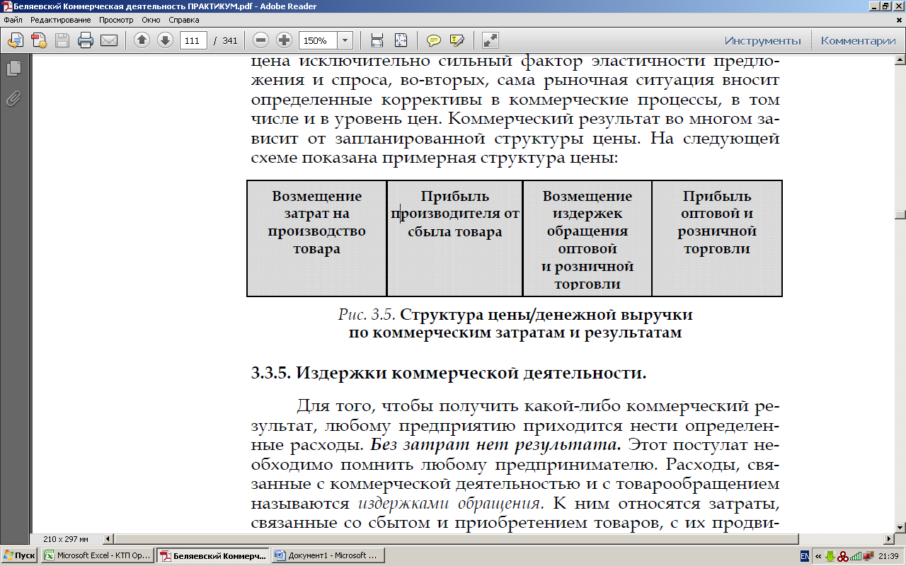Click the page number field showing 111
The height and width of the screenshot is (566, 906).
click(193, 40)
